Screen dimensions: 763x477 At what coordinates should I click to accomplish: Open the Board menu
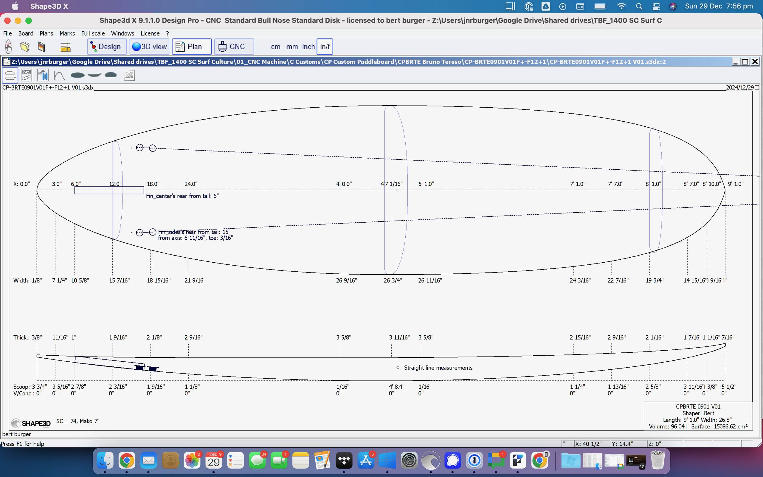[26, 33]
